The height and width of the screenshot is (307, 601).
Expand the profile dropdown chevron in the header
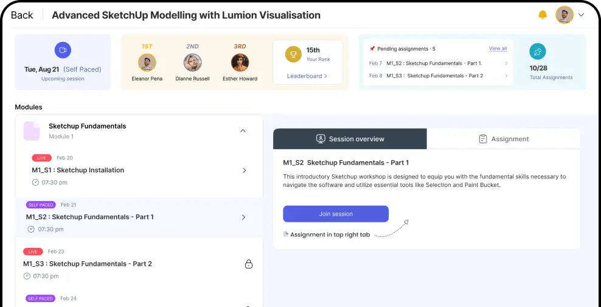[581, 15]
